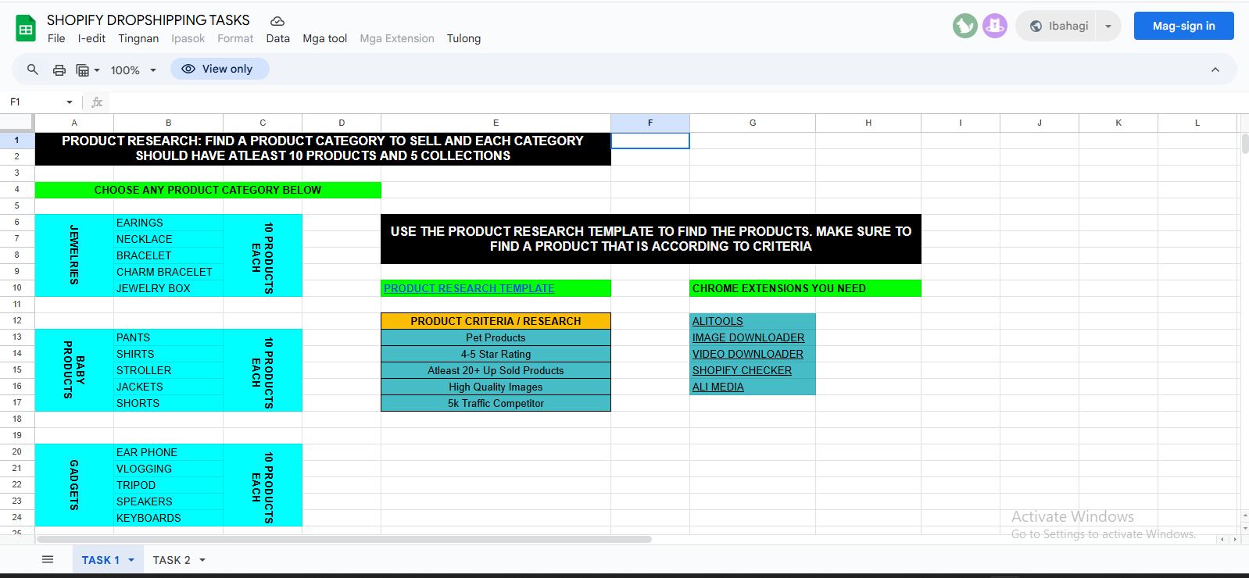1249x578 pixels.
Task: Select the CHROME EXTENSIONS YOU NEED cell
Action: pos(805,288)
